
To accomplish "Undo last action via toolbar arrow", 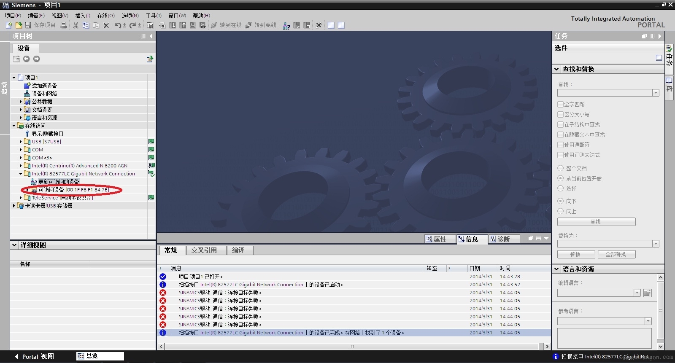I will pyautogui.click(x=118, y=25).
